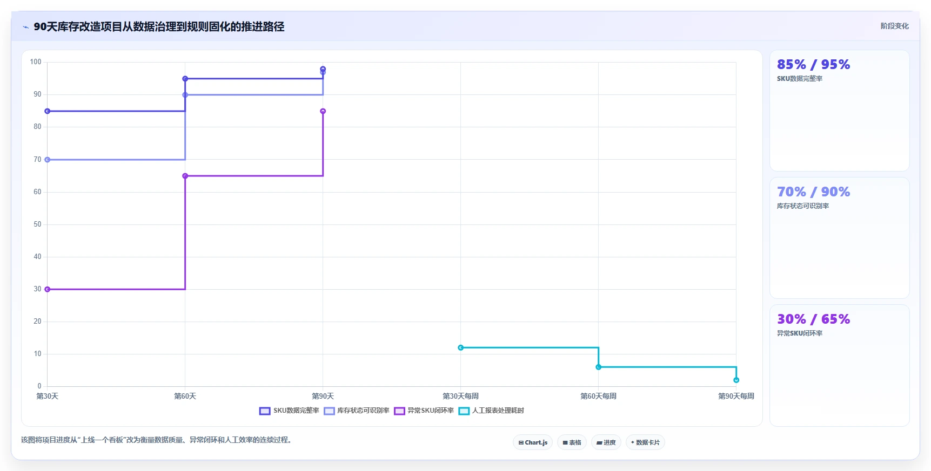Image resolution: width=931 pixels, height=471 pixels.
Task: Click the small icon before the chart title
Action: tap(25, 27)
